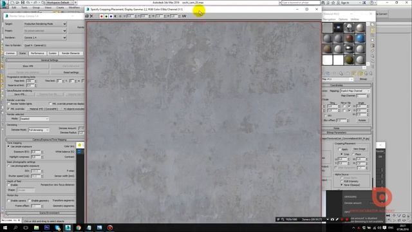Viewport: 412px width, 232px height.
Task: Click the Pass limit input field
Action: 30,81
